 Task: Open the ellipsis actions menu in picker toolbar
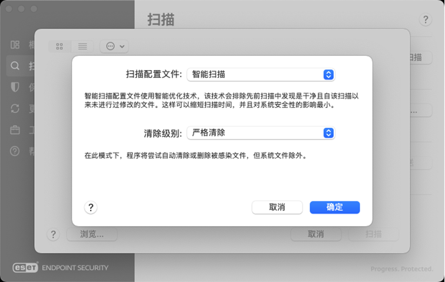(114, 47)
